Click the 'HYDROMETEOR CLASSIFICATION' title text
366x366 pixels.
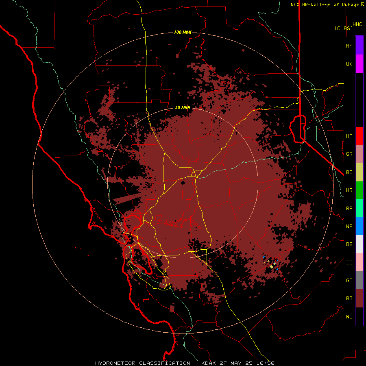(143, 363)
